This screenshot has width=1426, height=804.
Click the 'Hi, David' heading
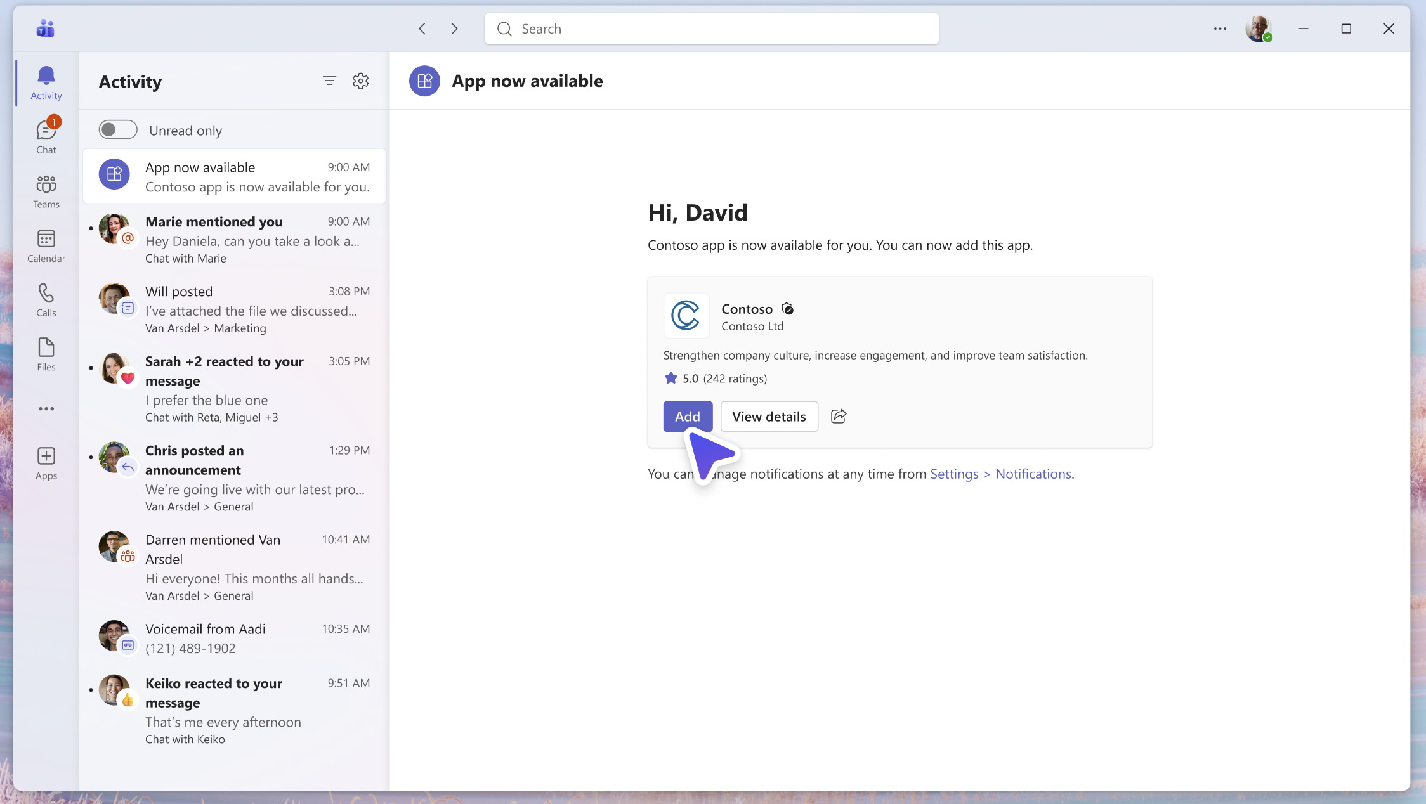(698, 212)
